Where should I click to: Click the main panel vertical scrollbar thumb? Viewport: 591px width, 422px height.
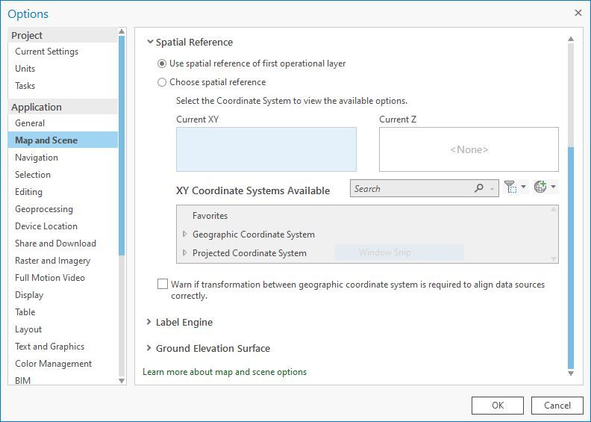point(571,254)
